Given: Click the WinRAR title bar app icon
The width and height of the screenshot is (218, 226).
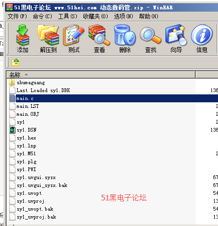Looking at the screenshot, I should pyautogui.click(x=9, y=7).
